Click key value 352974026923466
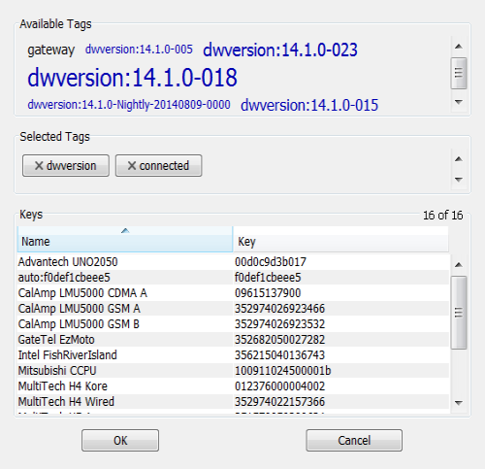Viewport: 485px width, 469px height. click(279, 309)
